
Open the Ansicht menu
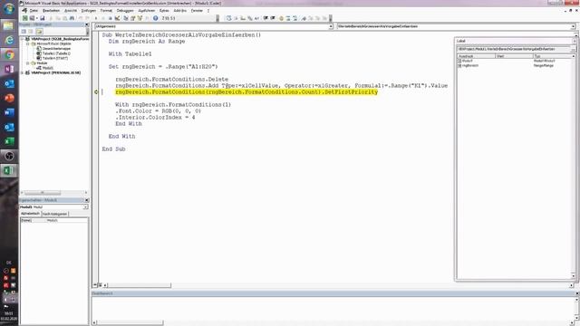click(x=71, y=11)
